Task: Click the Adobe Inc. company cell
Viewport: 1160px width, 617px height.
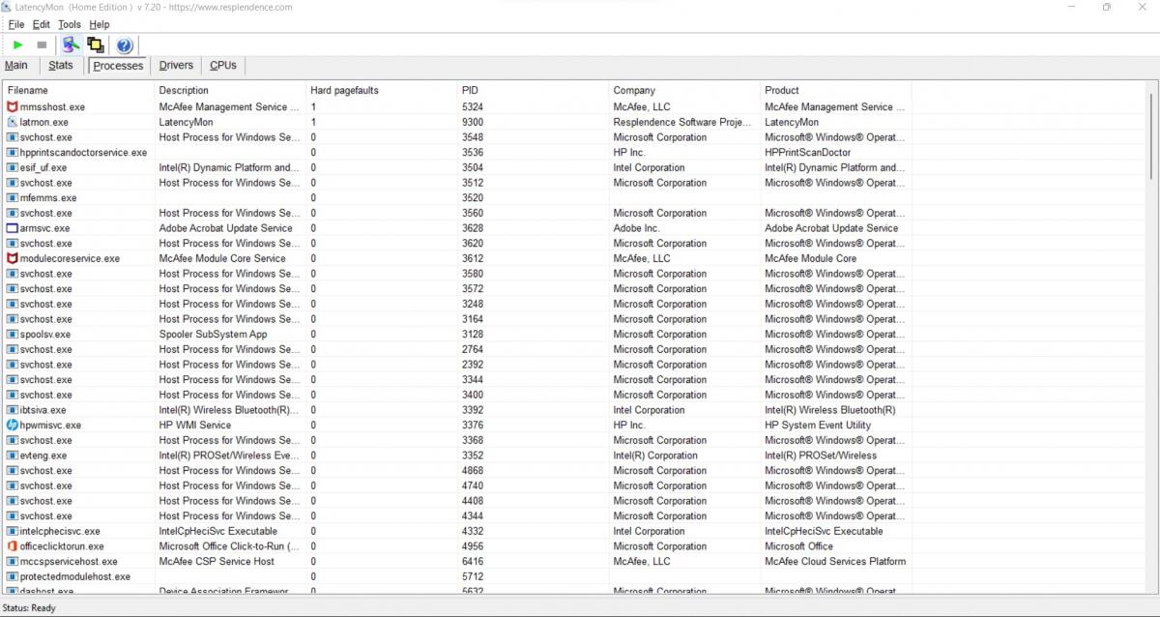Action: pos(636,228)
